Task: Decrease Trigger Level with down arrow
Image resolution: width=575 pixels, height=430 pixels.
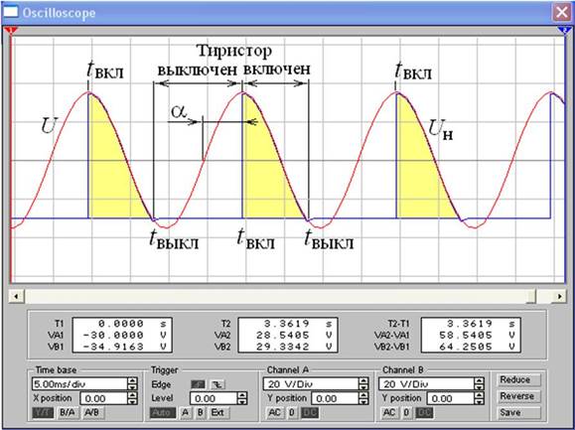Action: click(242, 402)
